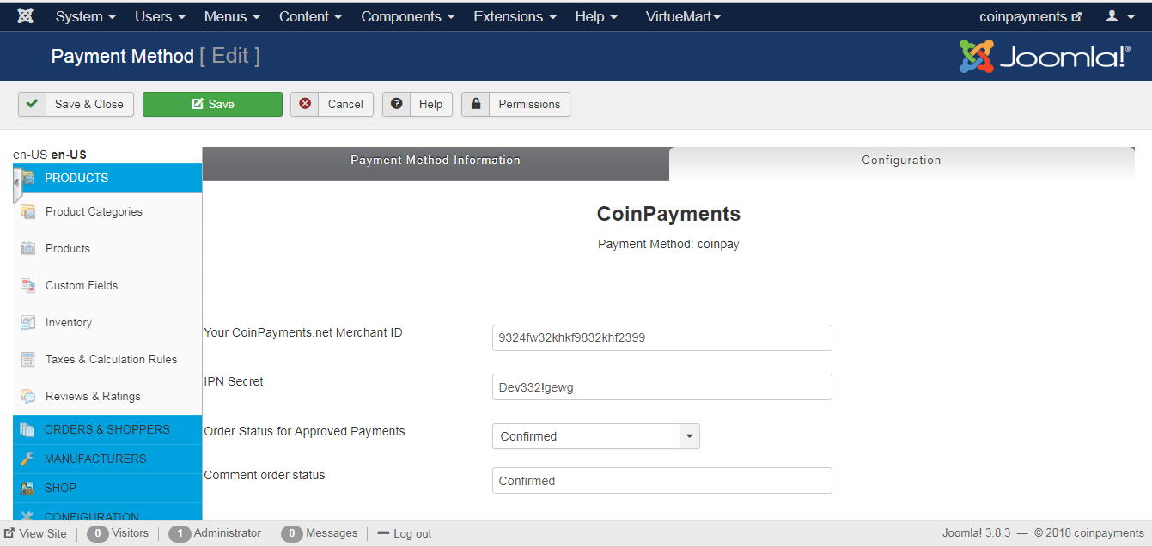
Task: Collapse the sidebar with the arrow handle
Action: click(x=17, y=185)
